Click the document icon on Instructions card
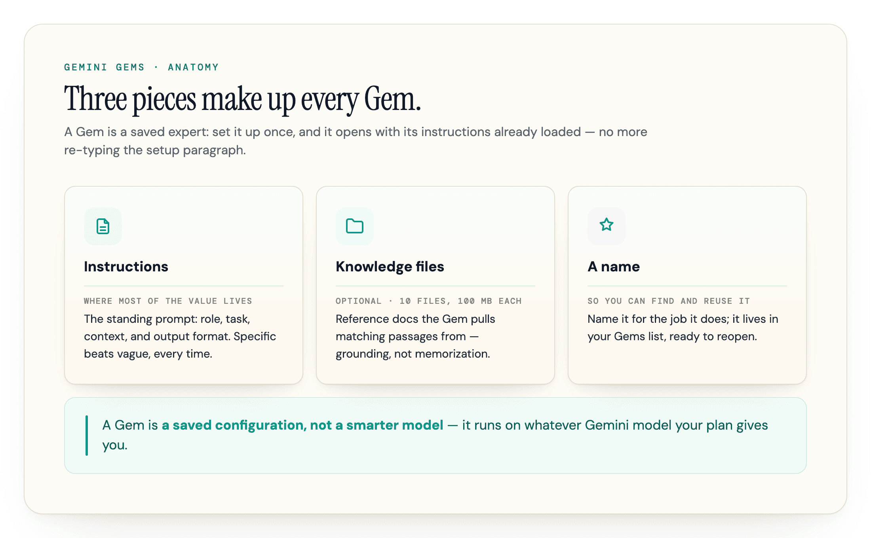 (103, 226)
